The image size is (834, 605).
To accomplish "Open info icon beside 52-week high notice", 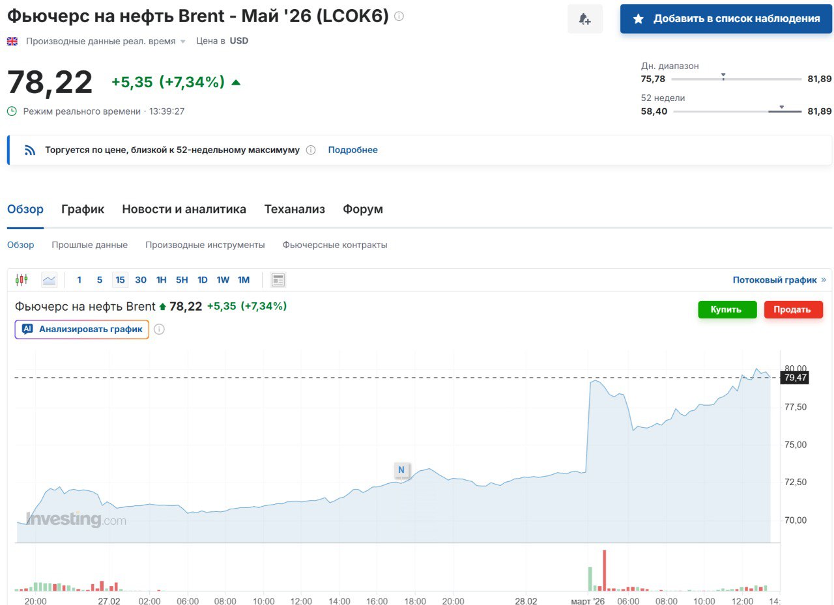I will (x=311, y=150).
